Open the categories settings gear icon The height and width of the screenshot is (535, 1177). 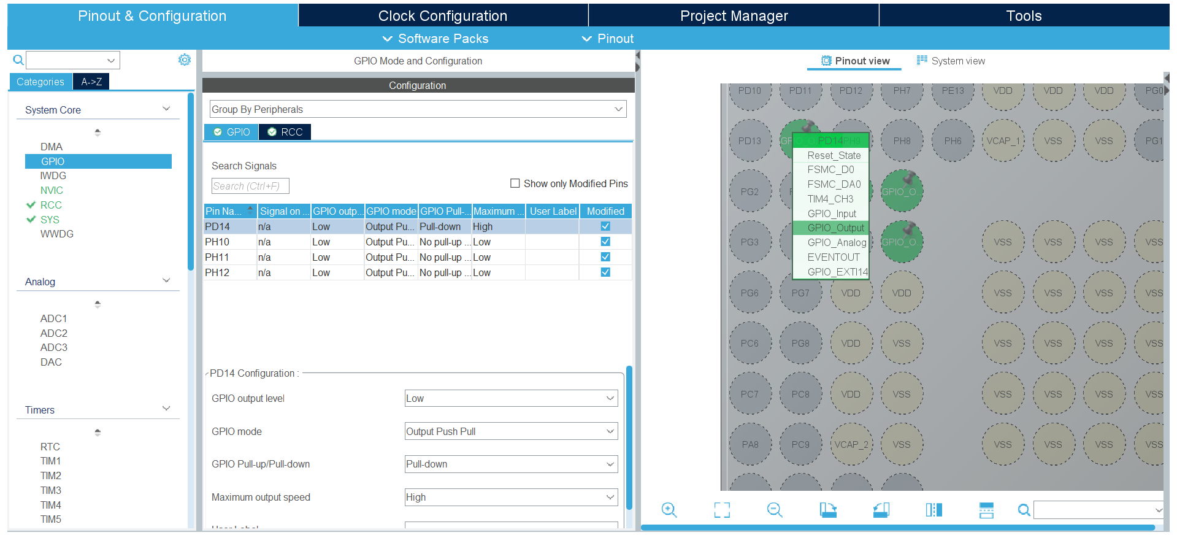coord(184,60)
